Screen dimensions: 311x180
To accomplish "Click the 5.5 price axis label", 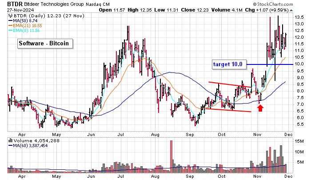I will (x=300, y=124).
